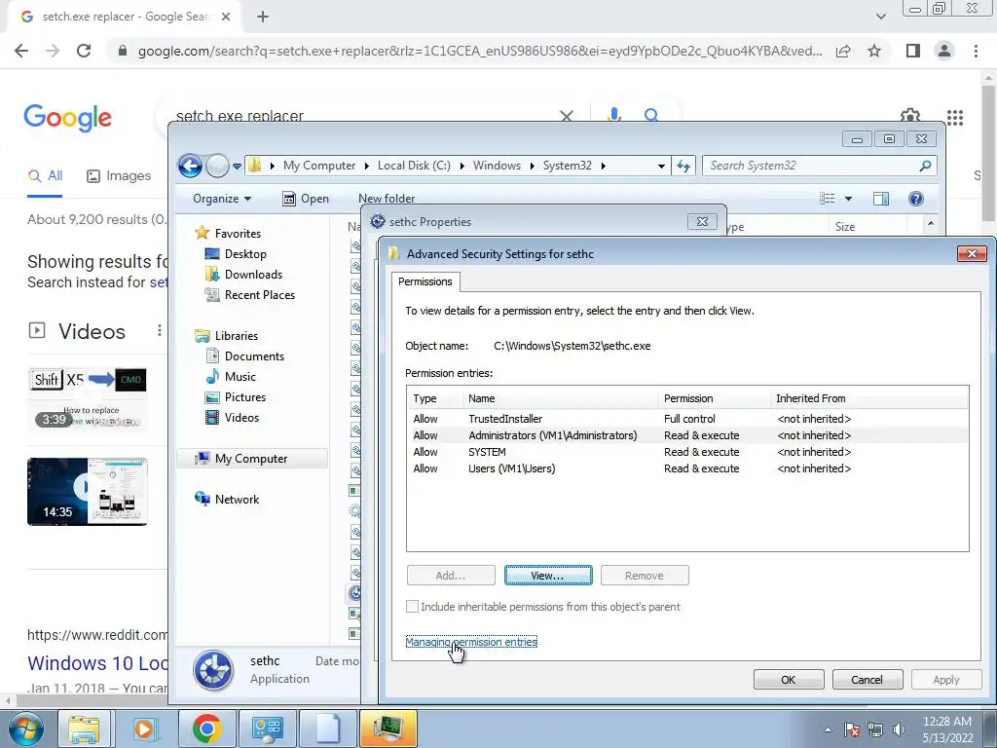The image size is (997, 748).
Task: Select Administrators (VM1\Administrators) entry
Action: (x=687, y=435)
